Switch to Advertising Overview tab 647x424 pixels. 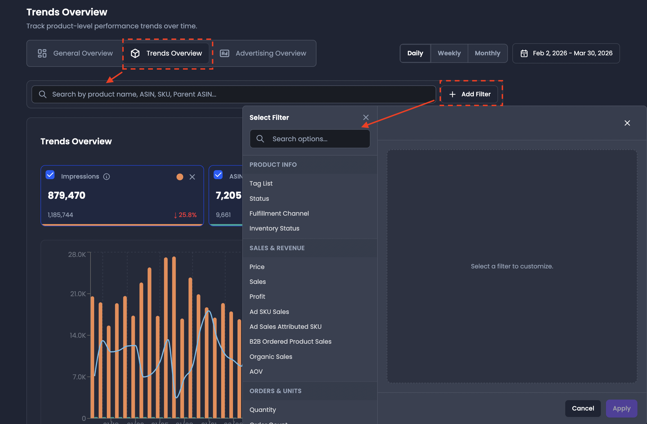[x=263, y=53]
